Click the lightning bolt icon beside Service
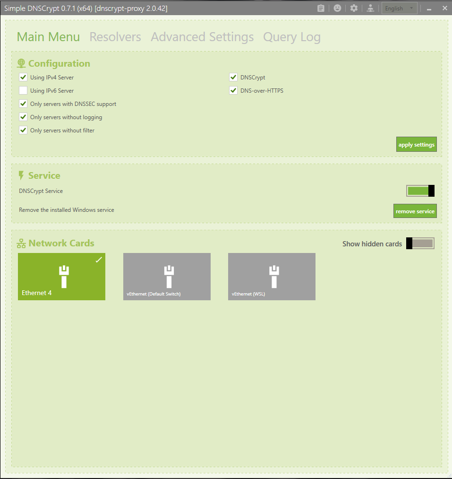 21,175
